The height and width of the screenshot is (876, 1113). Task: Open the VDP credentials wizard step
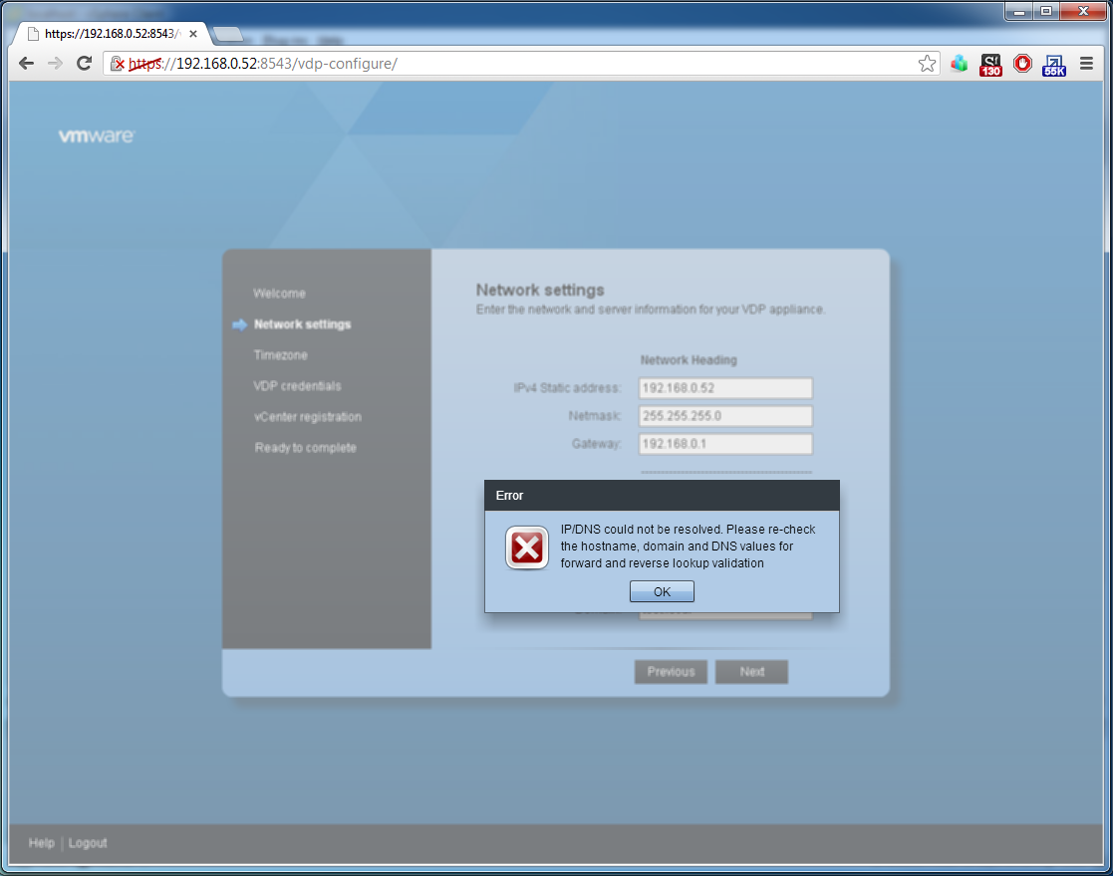pyautogui.click(x=297, y=386)
